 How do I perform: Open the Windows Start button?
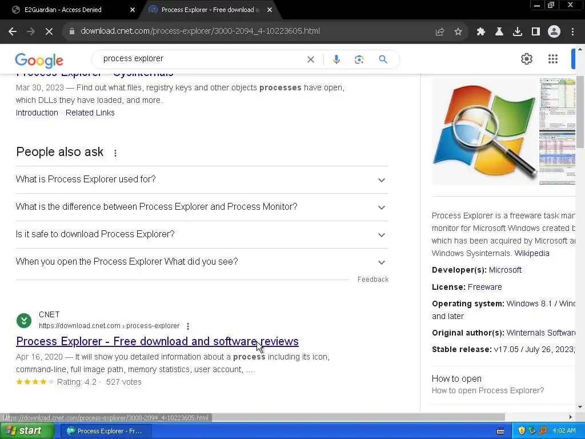[26, 431]
